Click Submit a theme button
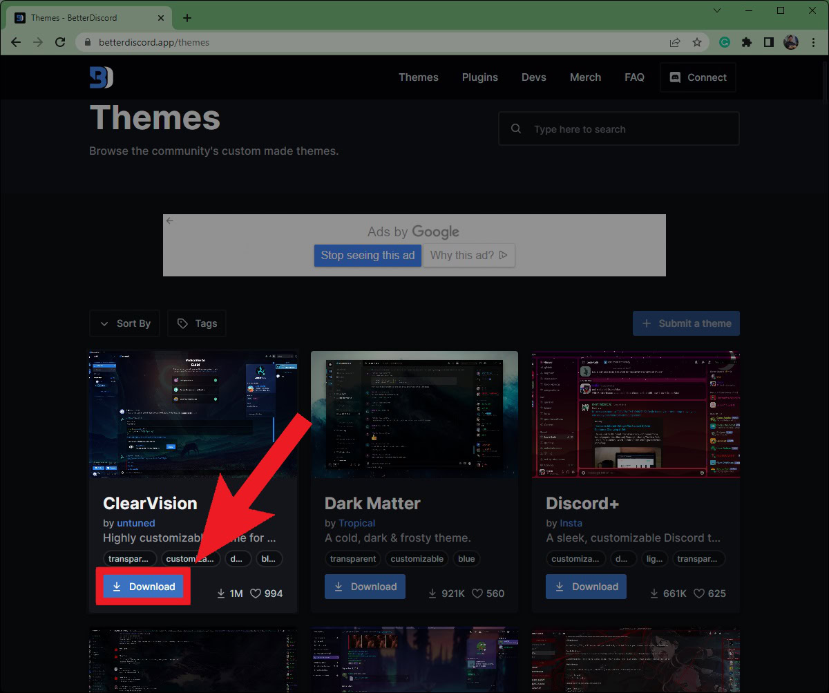Viewport: 829px width, 693px height. click(x=686, y=323)
